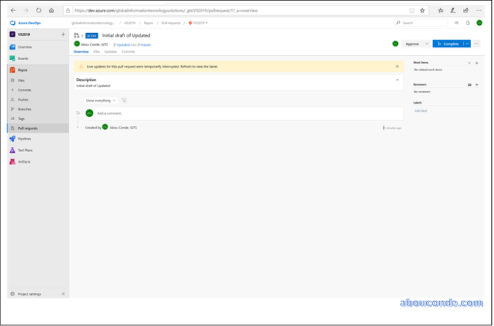Open the Show everything filter dropdown
This screenshot has width=494, height=326.
click(x=100, y=100)
